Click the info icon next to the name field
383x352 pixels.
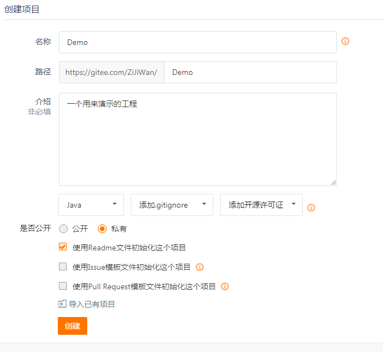(345, 41)
